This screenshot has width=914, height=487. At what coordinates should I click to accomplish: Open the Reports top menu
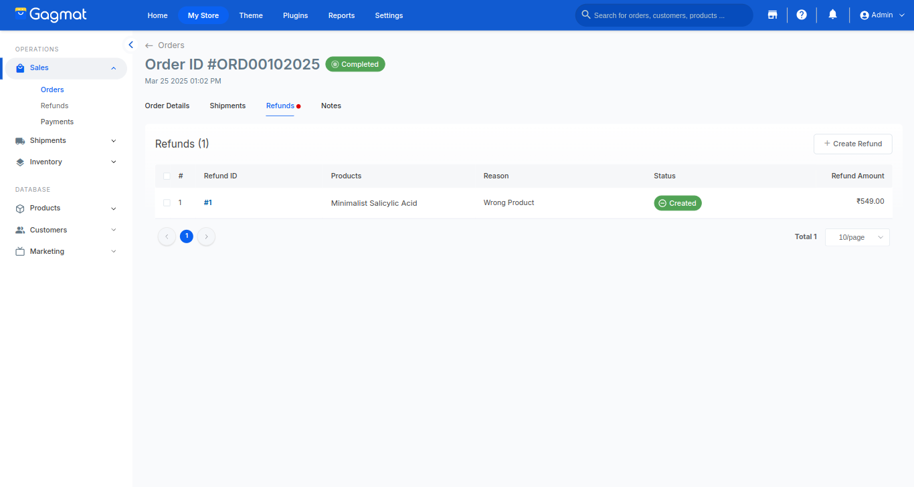pyautogui.click(x=341, y=15)
